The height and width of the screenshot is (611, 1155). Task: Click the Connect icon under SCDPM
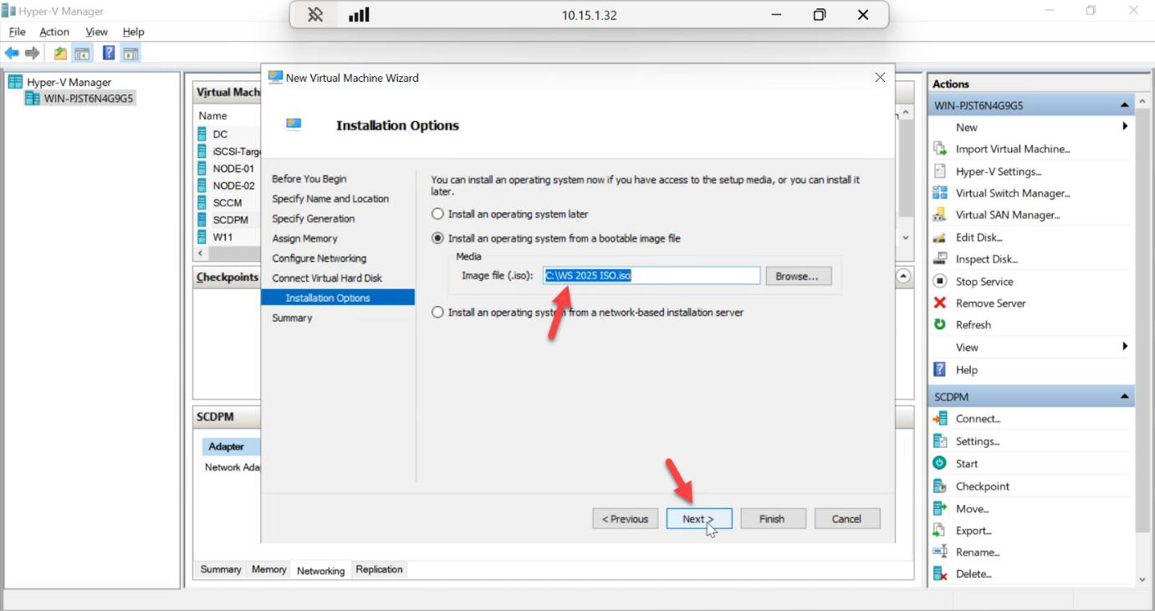click(940, 419)
